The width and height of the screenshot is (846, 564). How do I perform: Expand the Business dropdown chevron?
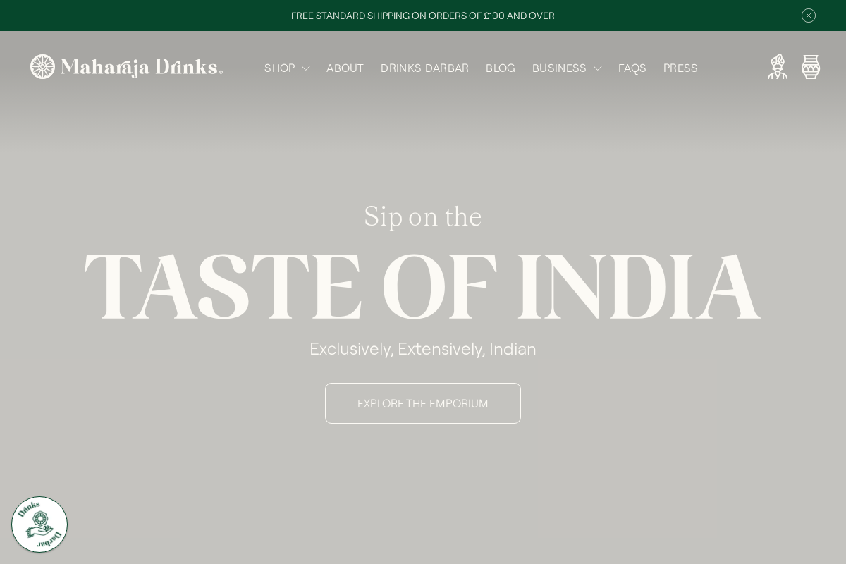(x=598, y=68)
